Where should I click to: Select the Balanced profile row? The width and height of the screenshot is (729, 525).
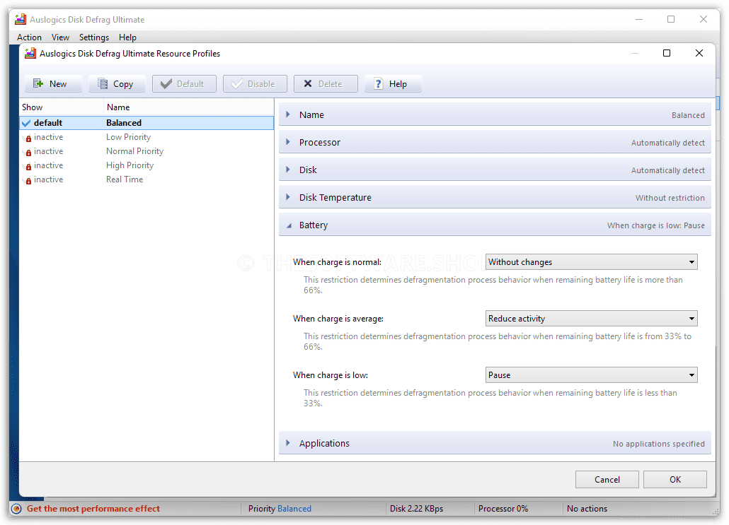[x=147, y=123]
